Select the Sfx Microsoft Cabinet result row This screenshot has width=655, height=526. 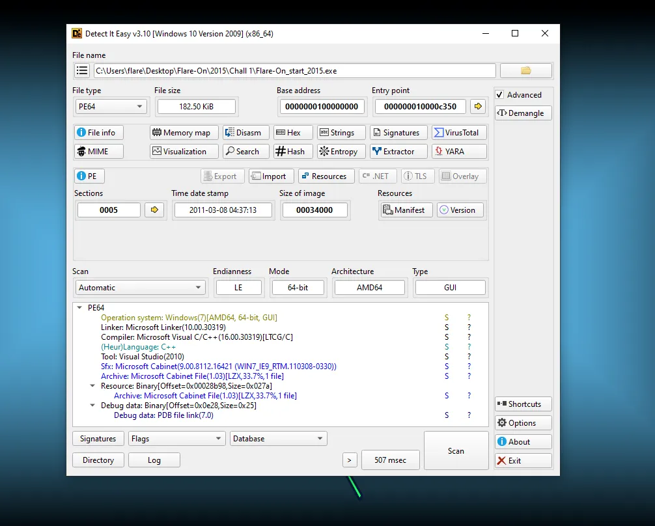click(219, 367)
